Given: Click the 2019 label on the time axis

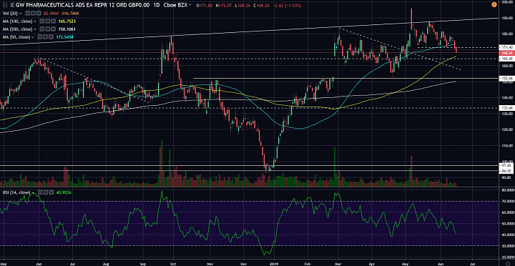Looking at the screenshot, I should (274, 263).
